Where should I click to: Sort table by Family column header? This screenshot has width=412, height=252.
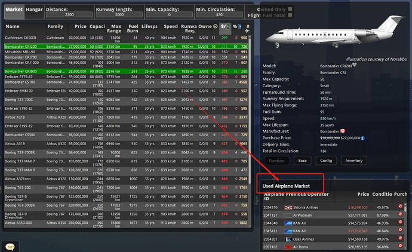55,26
